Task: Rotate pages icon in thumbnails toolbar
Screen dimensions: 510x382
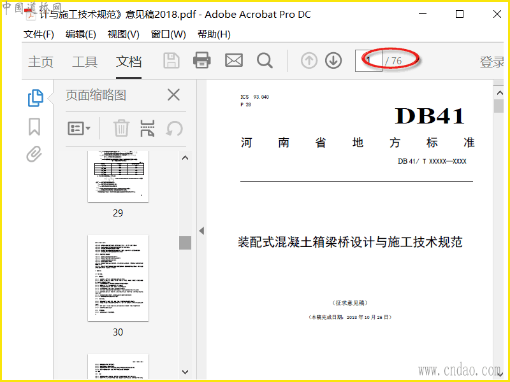Action: (x=174, y=129)
